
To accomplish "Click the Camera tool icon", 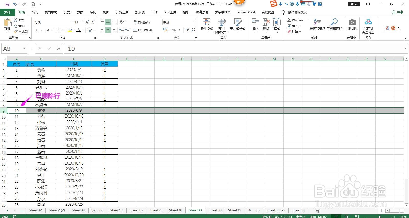I will click(352, 22).
